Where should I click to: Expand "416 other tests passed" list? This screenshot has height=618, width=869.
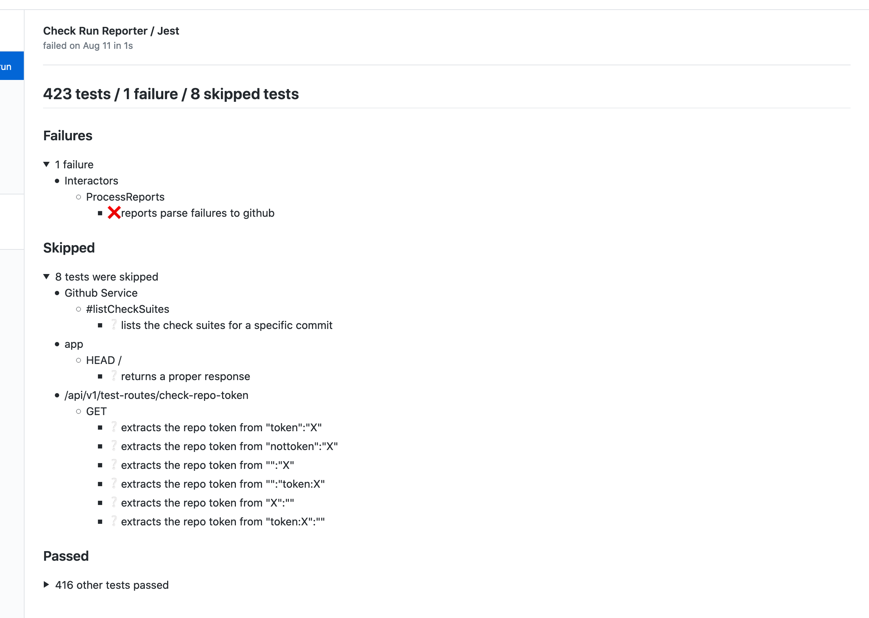coord(46,585)
